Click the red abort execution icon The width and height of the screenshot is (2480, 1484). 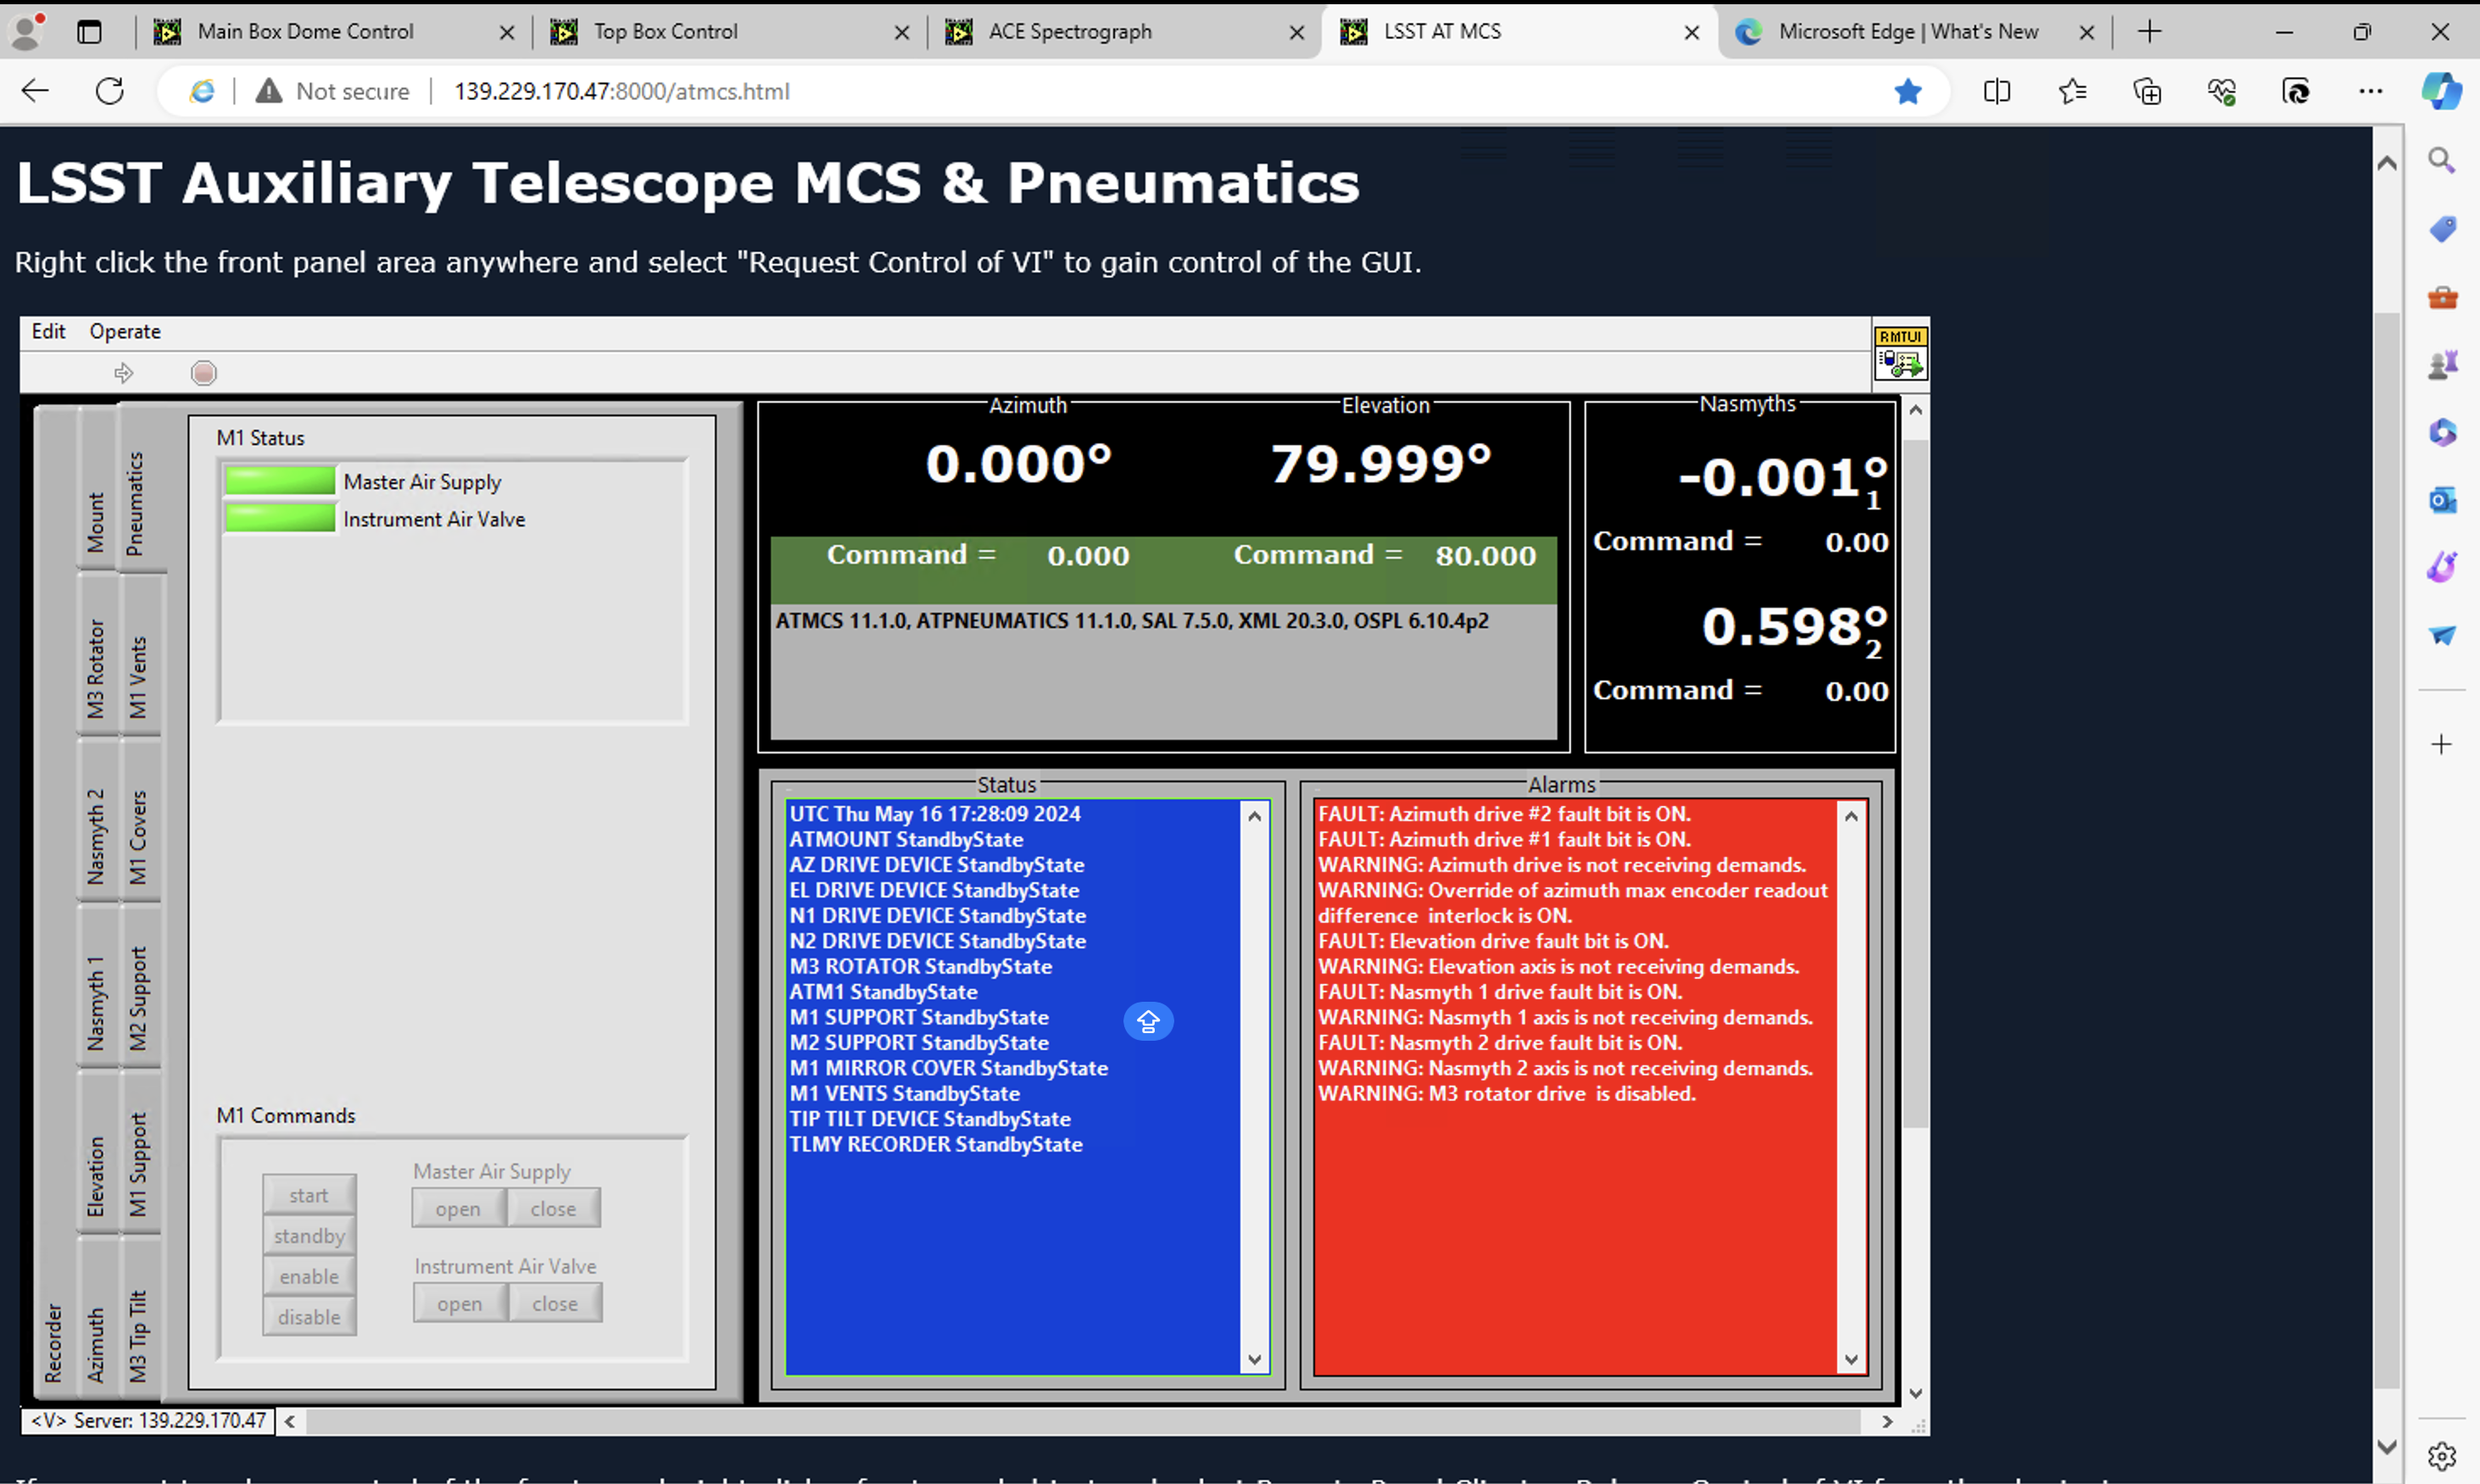coord(203,372)
